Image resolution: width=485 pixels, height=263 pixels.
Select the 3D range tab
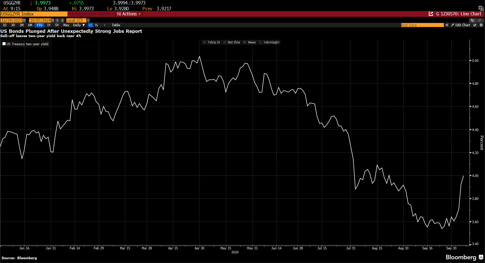(13, 25)
